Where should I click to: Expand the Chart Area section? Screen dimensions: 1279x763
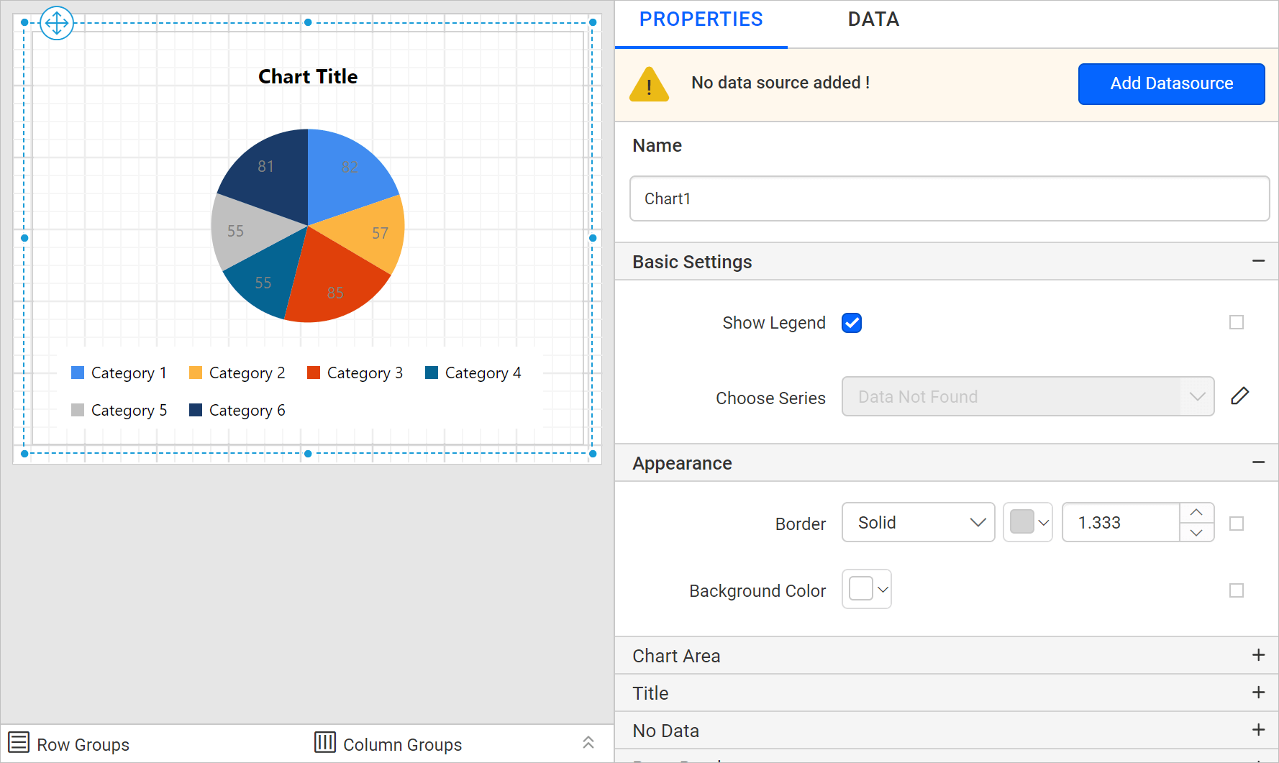click(1257, 655)
